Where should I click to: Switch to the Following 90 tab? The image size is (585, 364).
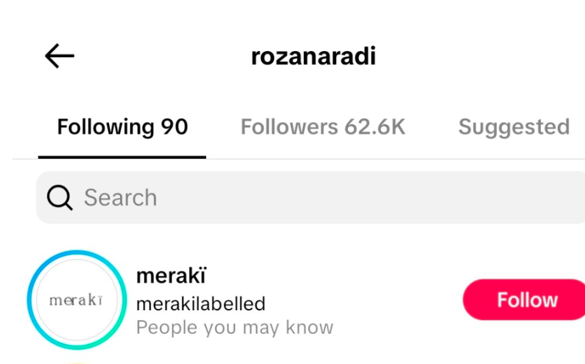(122, 127)
